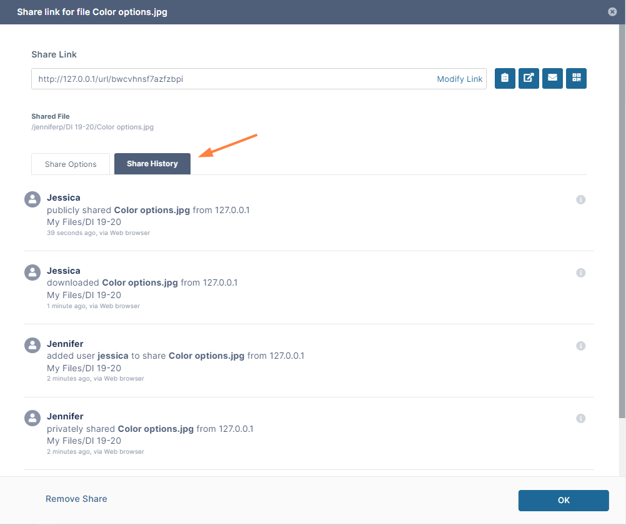Click Jennifer's name on 'added user' entry
The width and height of the screenshot is (626, 525).
tap(65, 344)
